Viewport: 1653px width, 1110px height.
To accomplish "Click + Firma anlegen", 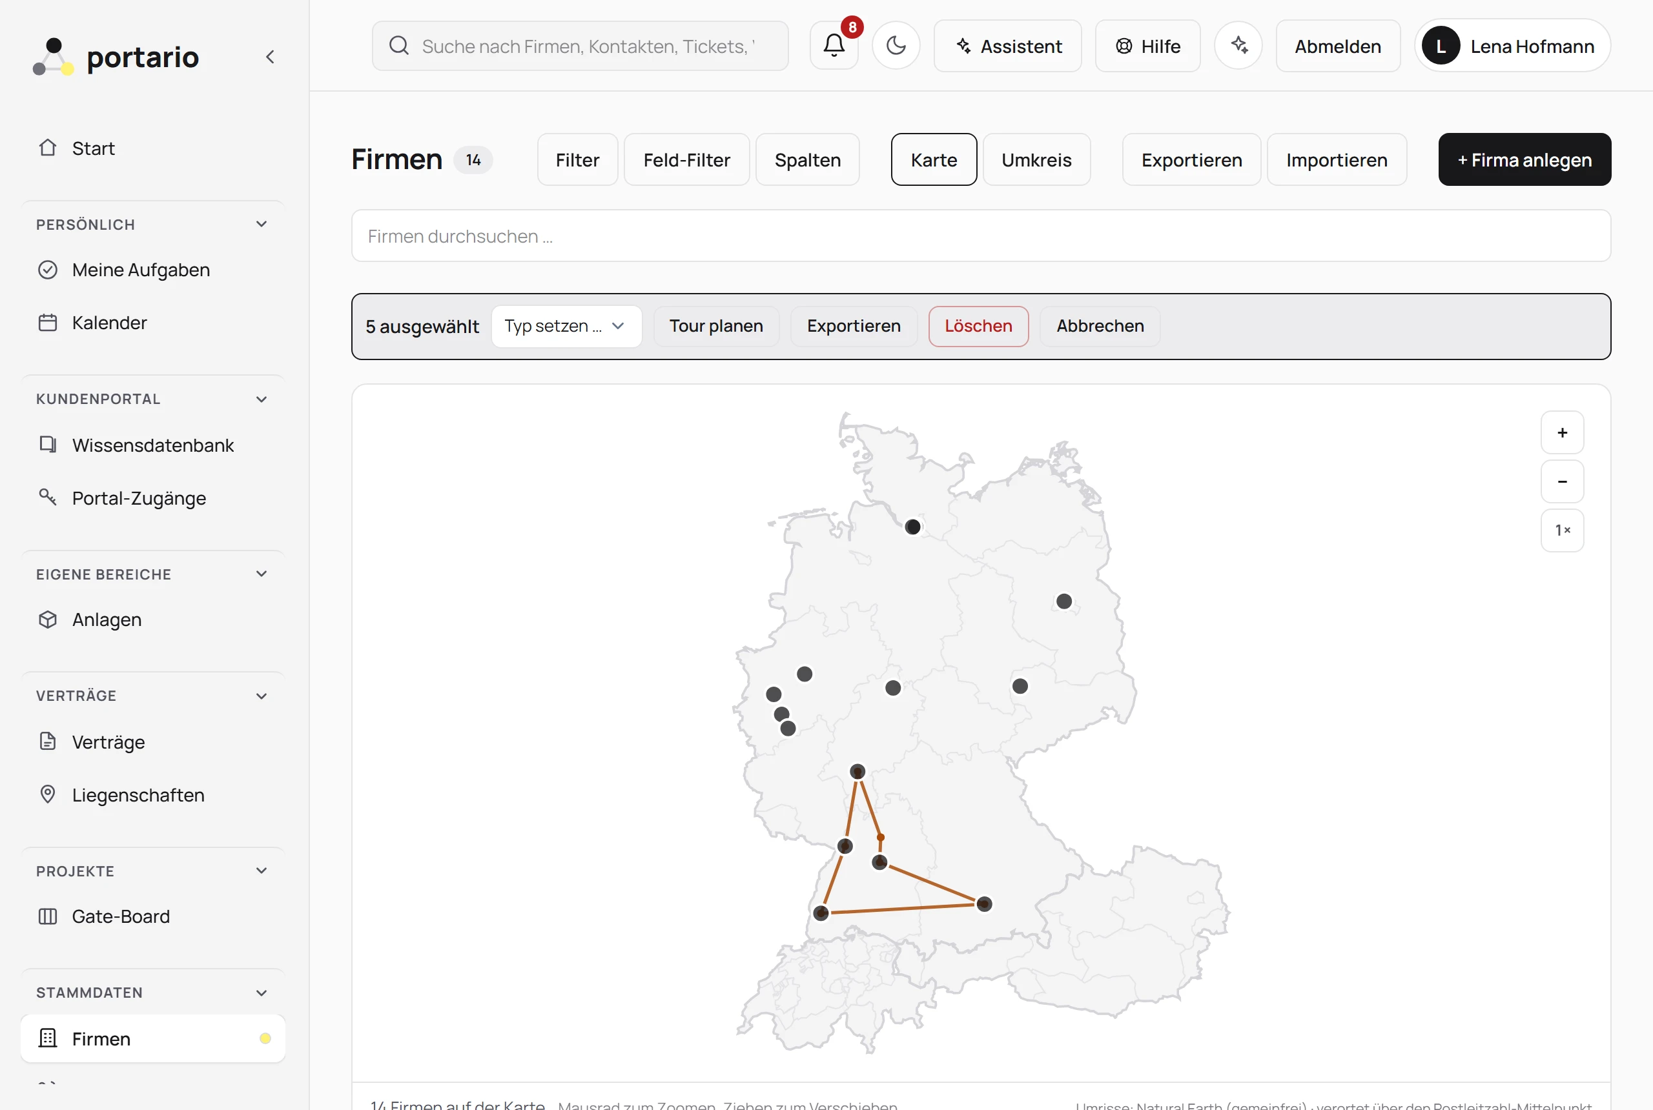I will pos(1524,160).
